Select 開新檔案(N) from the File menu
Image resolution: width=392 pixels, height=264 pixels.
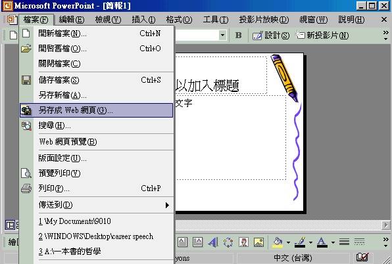pos(97,33)
